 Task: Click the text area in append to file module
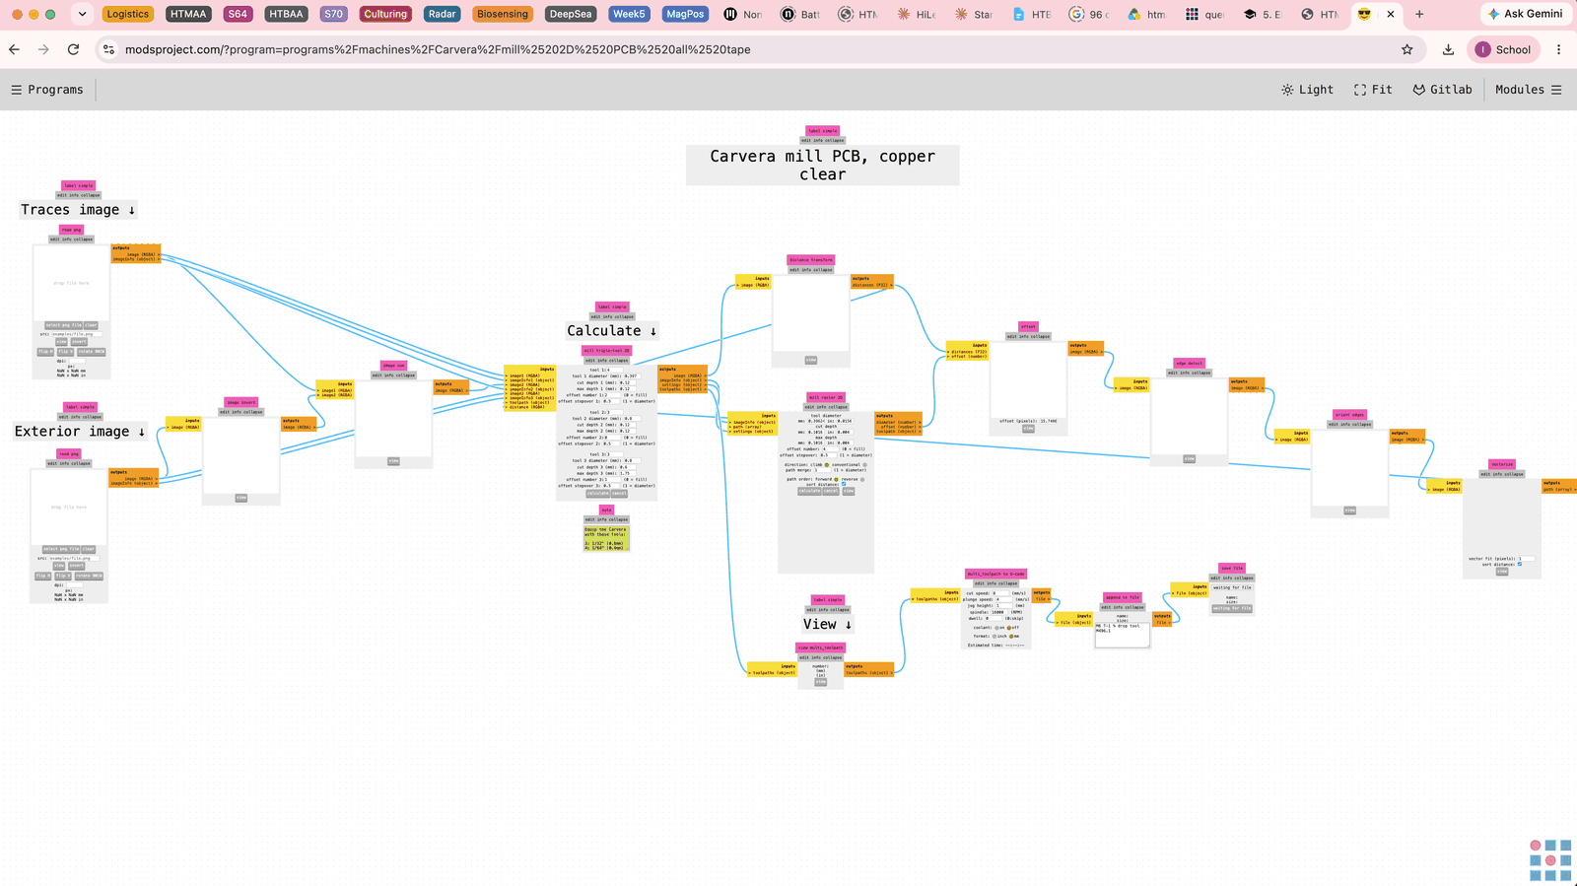point(1123,635)
